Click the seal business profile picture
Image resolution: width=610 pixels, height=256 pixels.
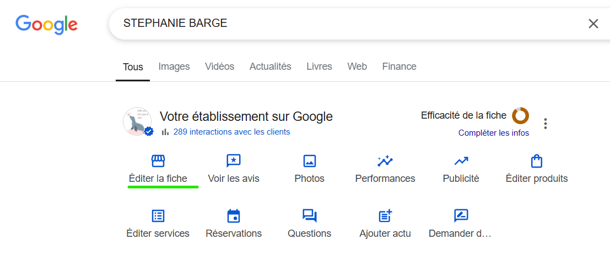137,121
